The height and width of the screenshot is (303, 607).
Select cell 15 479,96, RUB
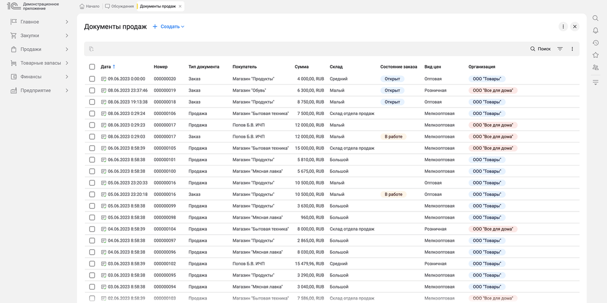point(309,264)
